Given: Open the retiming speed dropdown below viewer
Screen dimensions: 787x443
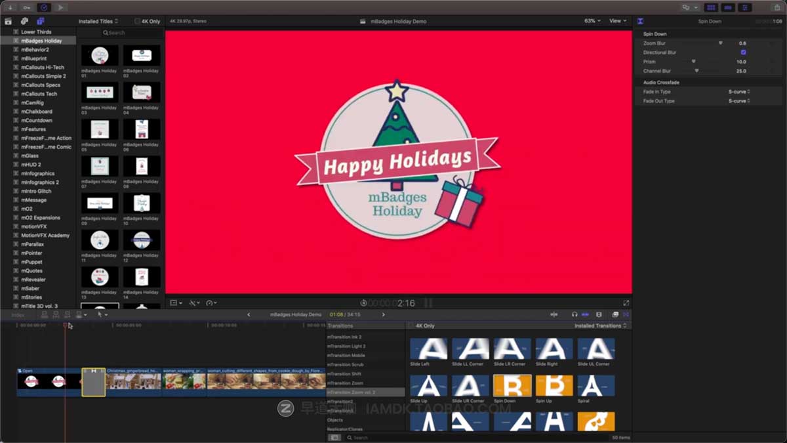Looking at the screenshot, I should click(211, 303).
